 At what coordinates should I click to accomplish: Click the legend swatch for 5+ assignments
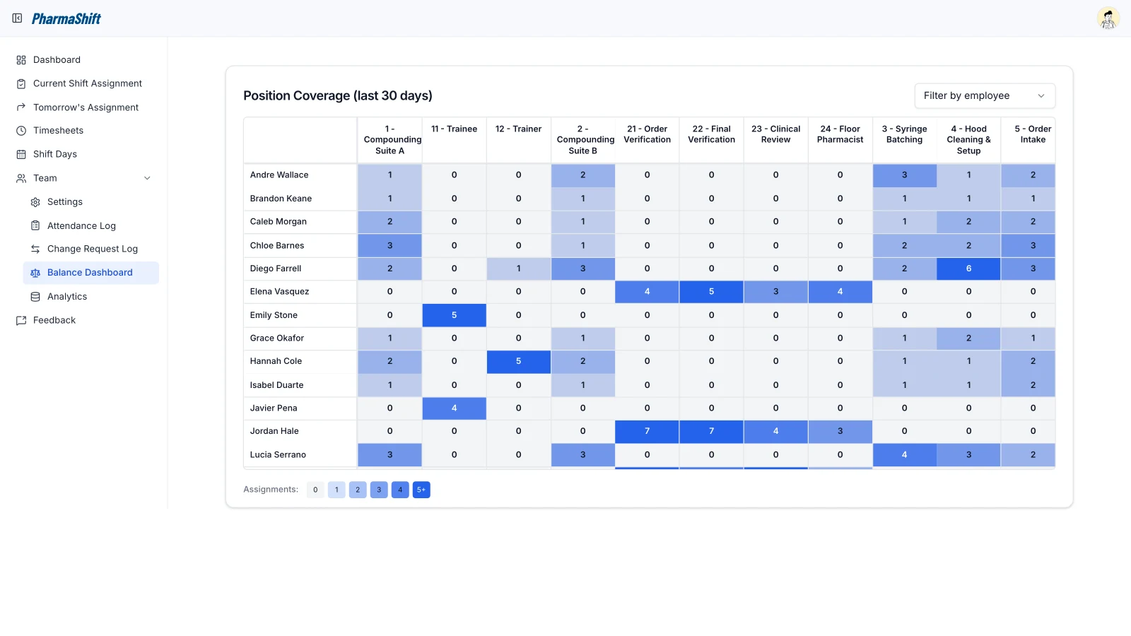(421, 490)
